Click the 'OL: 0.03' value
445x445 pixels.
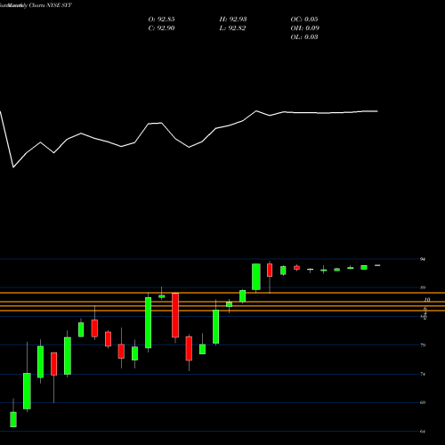click(x=304, y=37)
